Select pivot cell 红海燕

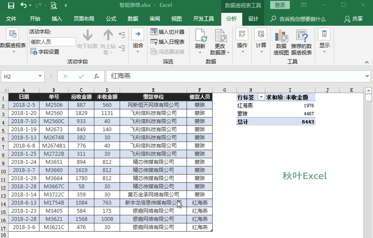pos(251,105)
